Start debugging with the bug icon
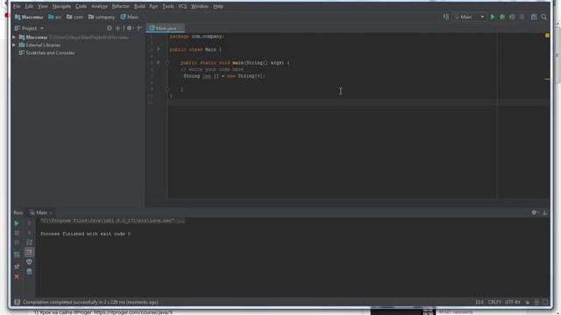561x315 pixels. [502, 17]
